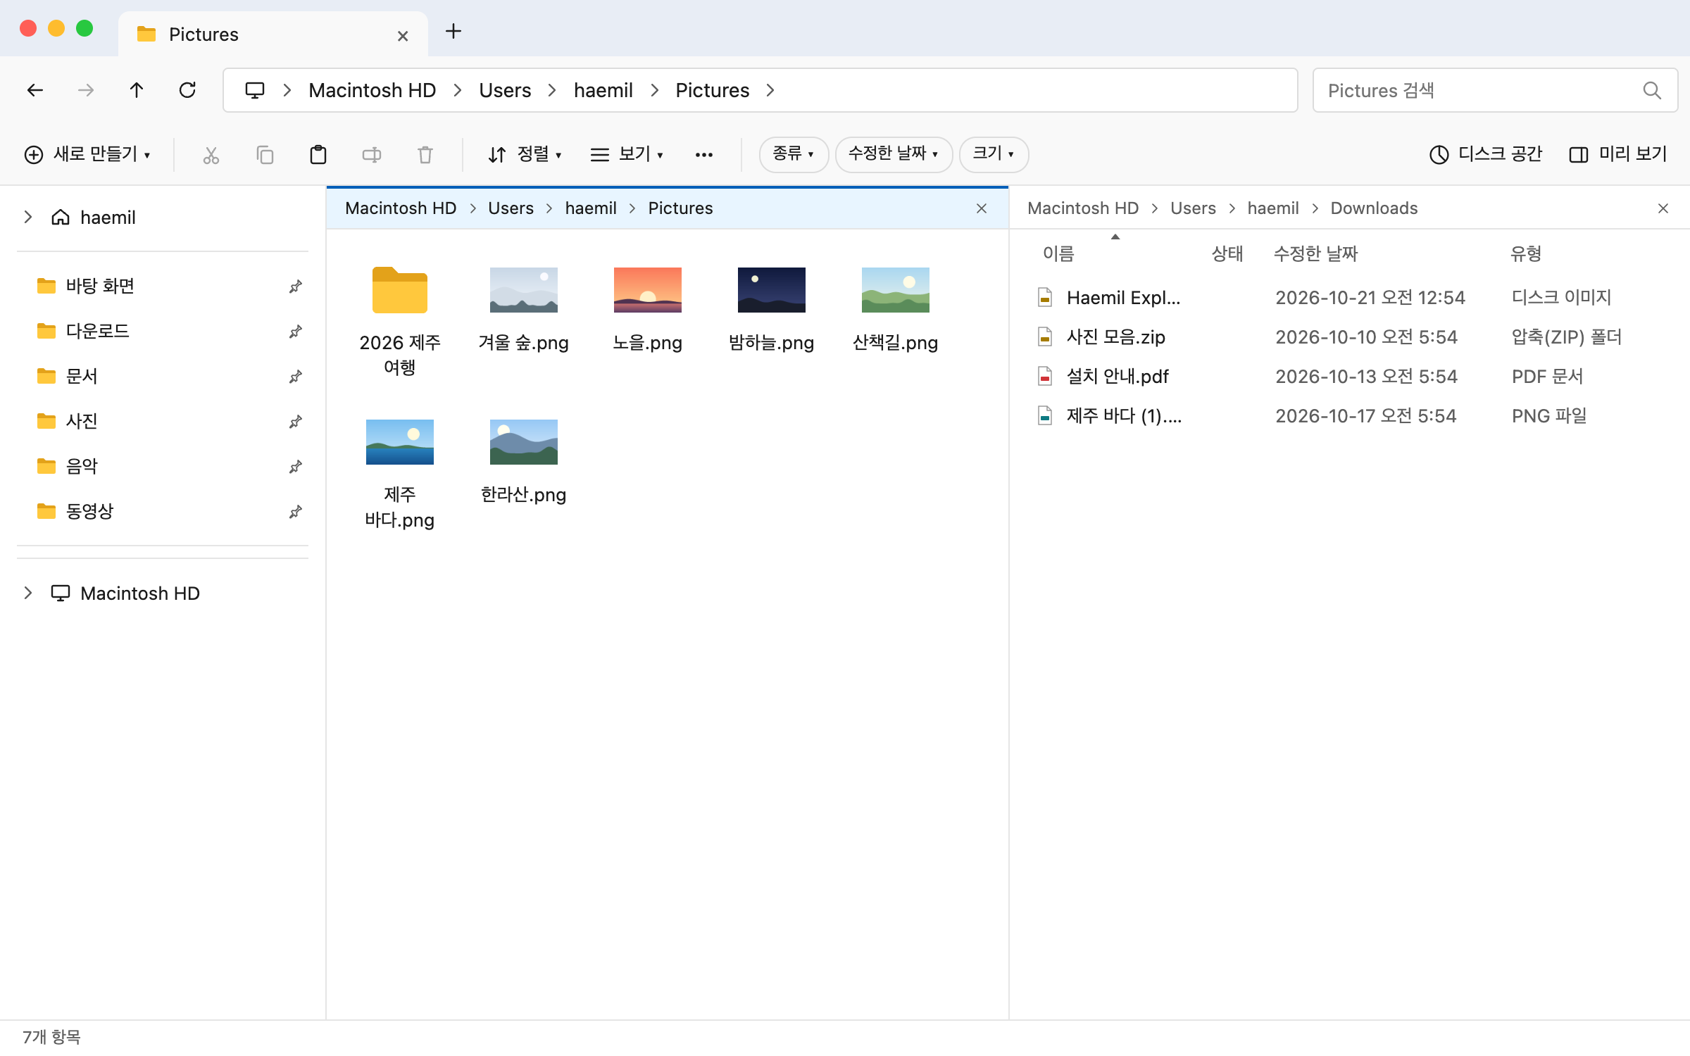Select the 2026 제주 여행 folder
The height and width of the screenshot is (1056, 1690).
(400, 321)
